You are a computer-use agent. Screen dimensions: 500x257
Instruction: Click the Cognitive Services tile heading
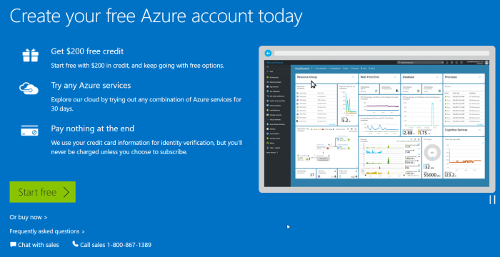point(456,130)
